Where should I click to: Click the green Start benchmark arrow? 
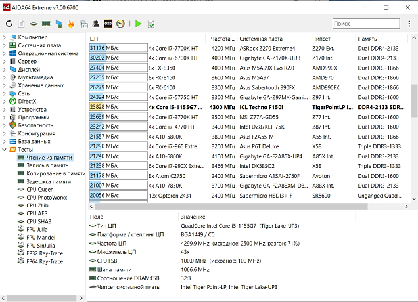click(138, 24)
